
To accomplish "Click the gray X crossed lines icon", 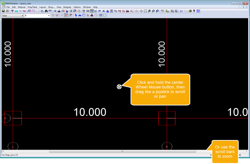I will 62,15.
